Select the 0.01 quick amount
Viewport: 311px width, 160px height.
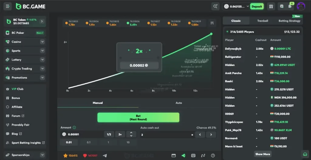click(69, 142)
